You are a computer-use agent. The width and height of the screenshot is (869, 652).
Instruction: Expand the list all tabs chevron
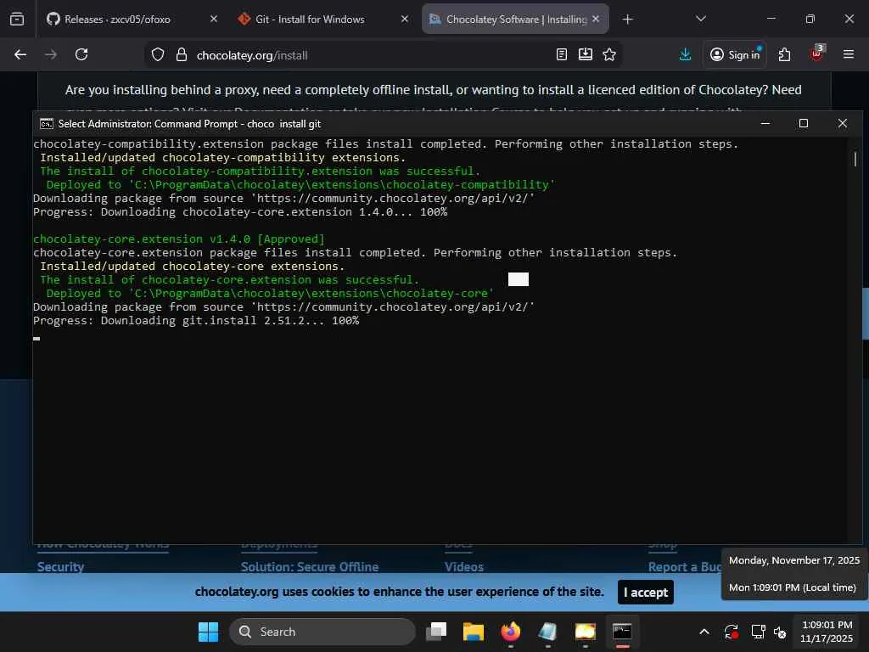(700, 19)
